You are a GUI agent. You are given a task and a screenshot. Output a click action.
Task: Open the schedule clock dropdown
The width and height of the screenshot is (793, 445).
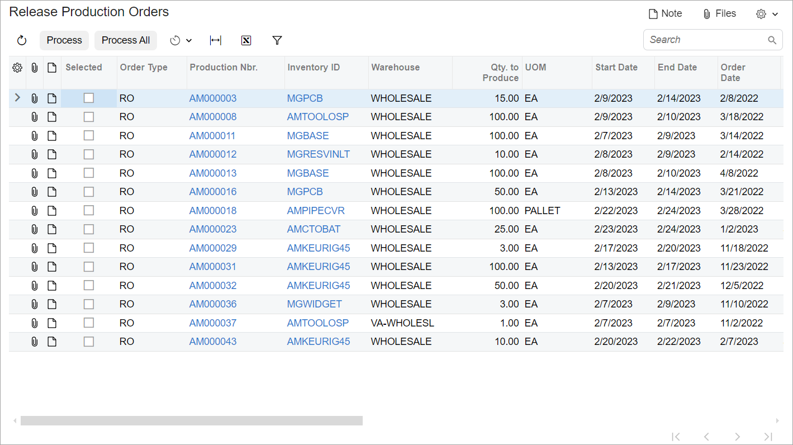(x=181, y=40)
